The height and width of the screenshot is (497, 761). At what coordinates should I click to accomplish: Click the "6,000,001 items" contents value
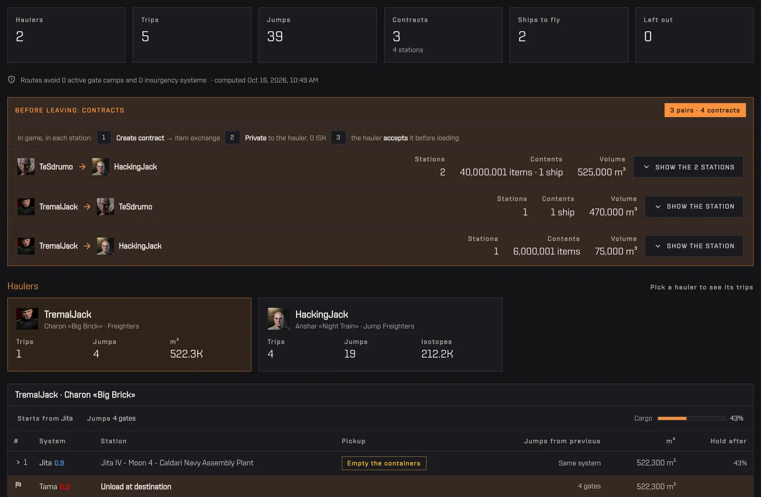546,251
